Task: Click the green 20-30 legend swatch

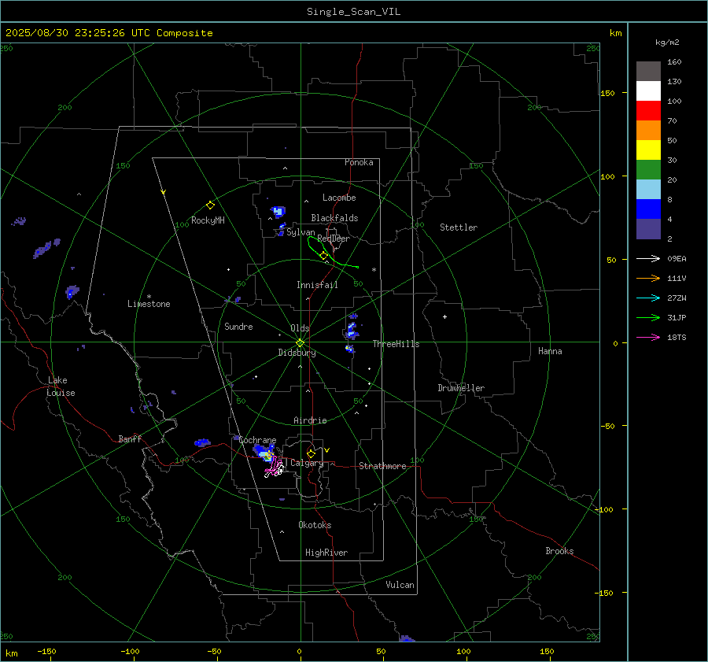Action: [648, 170]
